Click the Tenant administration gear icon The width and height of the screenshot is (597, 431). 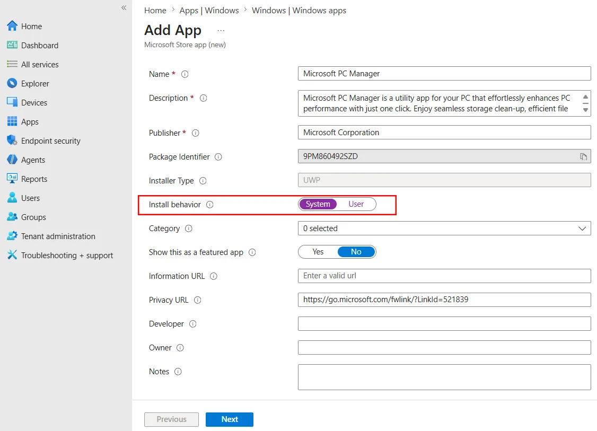point(12,236)
